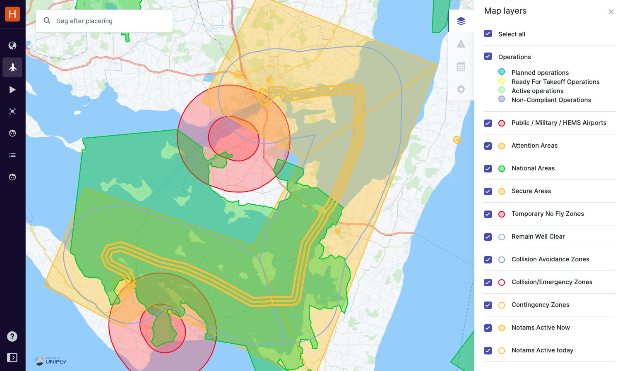This screenshot has width=625, height=371.
Task: Open the warnings panel via triangle icon
Action: point(461,44)
